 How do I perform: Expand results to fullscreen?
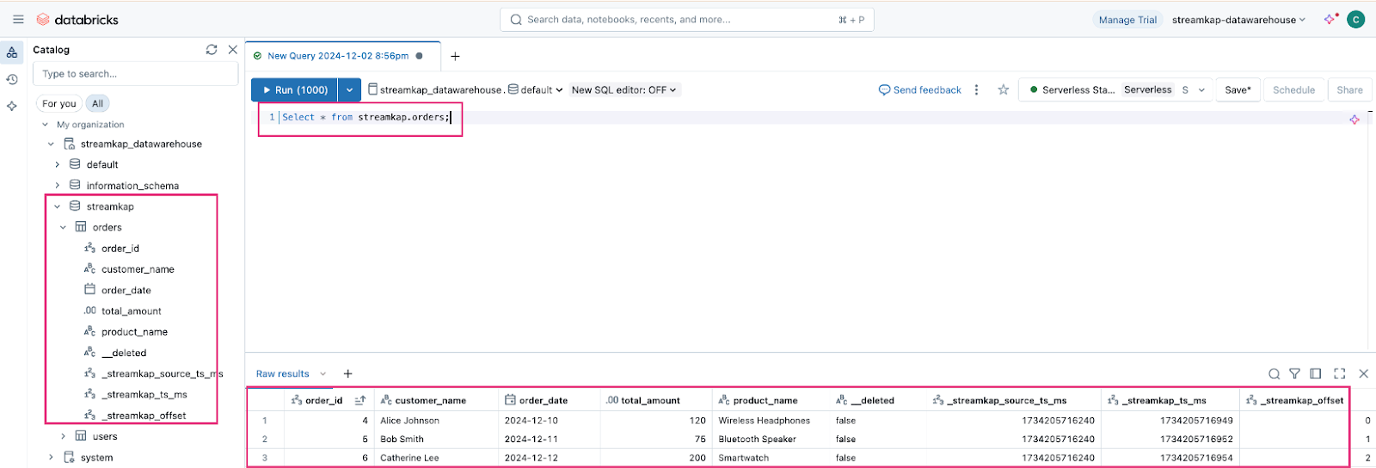coord(1339,373)
